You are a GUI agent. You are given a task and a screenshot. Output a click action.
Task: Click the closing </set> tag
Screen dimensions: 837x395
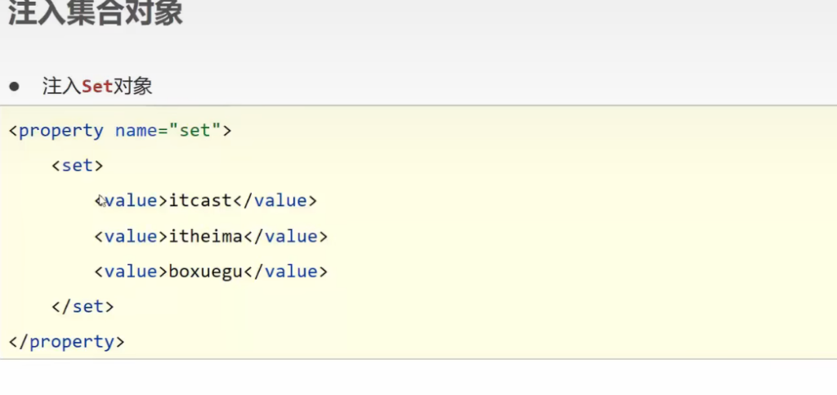tap(83, 307)
